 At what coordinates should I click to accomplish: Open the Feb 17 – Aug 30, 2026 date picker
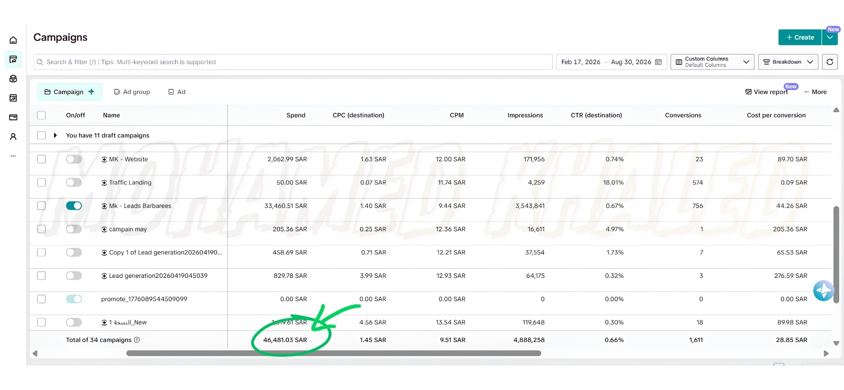[x=611, y=62]
